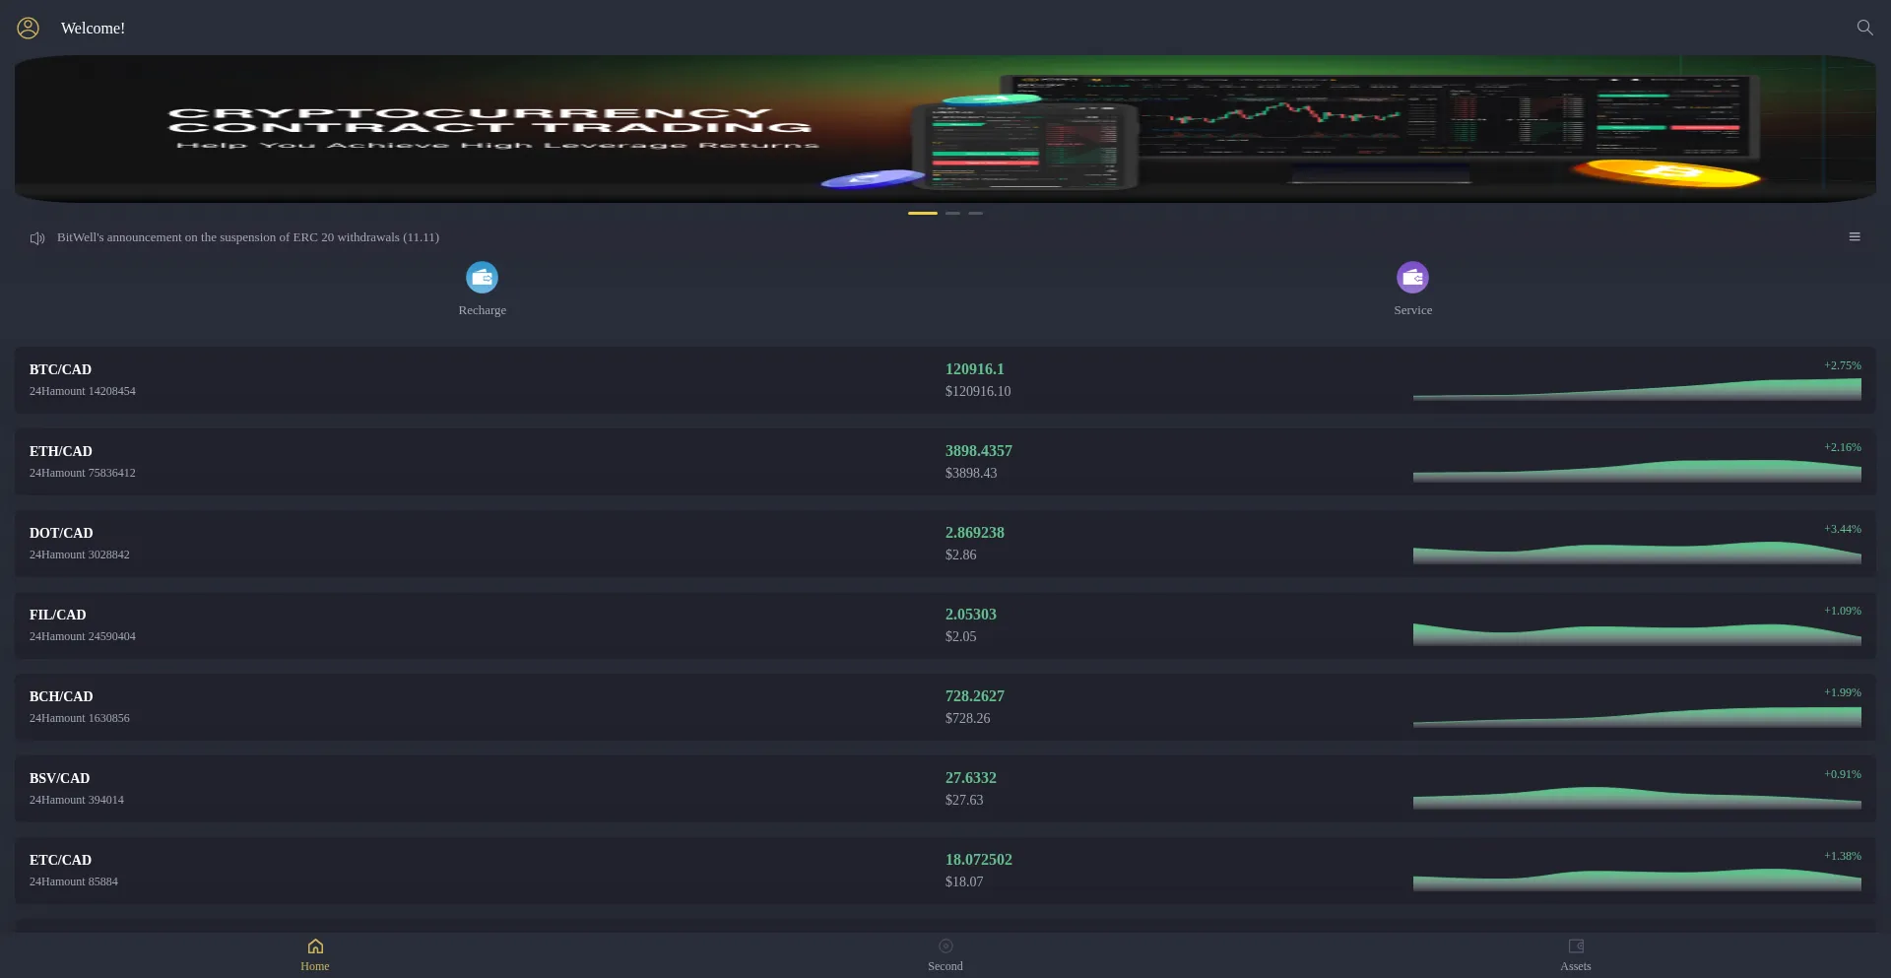Open the ERC 20 withdrawals suspension announcement
The height and width of the screenshot is (978, 1891).
coord(248,237)
